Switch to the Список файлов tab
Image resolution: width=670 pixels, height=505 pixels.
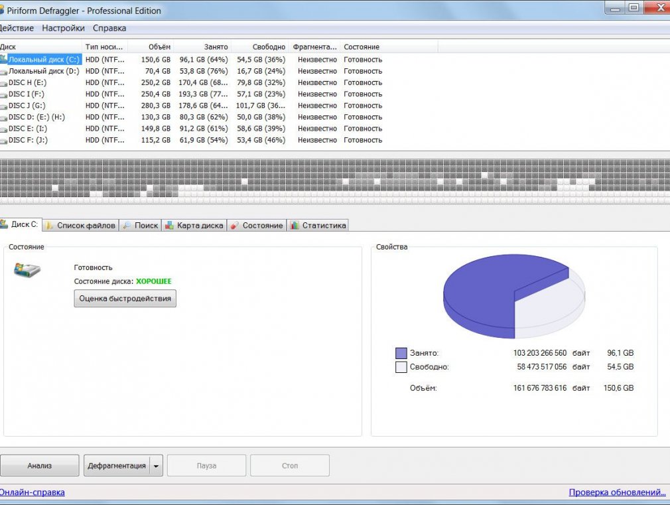click(x=81, y=226)
